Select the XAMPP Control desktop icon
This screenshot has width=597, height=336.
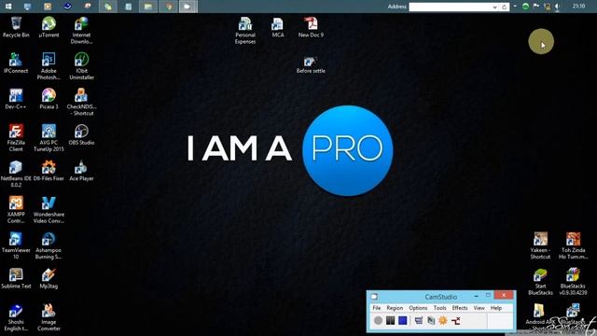tap(16, 210)
